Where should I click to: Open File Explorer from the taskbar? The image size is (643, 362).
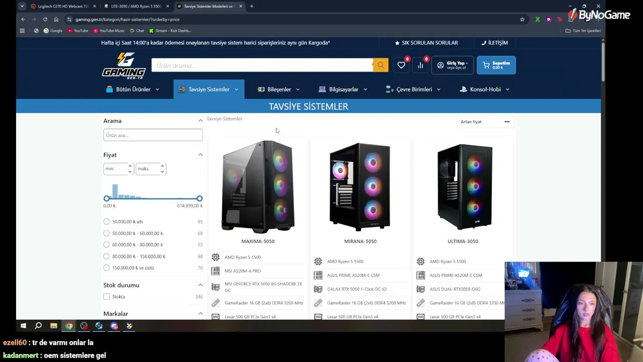pyautogui.click(x=54, y=326)
